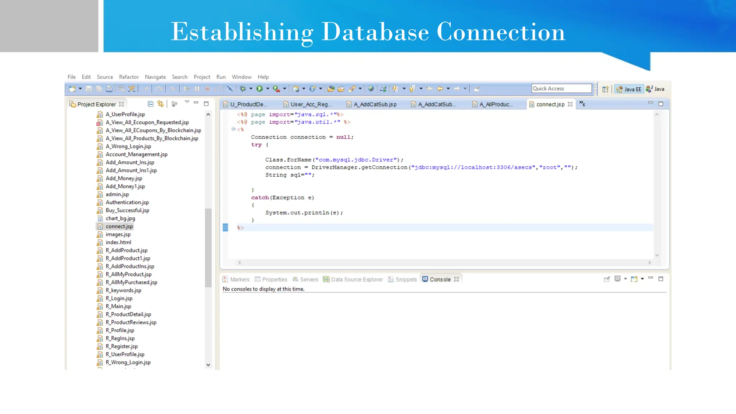The width and height of the screenshot is (736, 414).
Task: Toggle Link with Editor in Project Explorer
Action: [x=161, y=104]
